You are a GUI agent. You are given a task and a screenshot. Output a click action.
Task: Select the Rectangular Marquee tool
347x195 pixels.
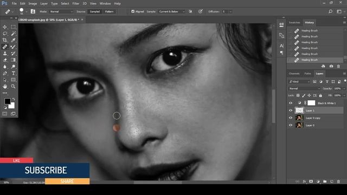[x=13, y=27]
